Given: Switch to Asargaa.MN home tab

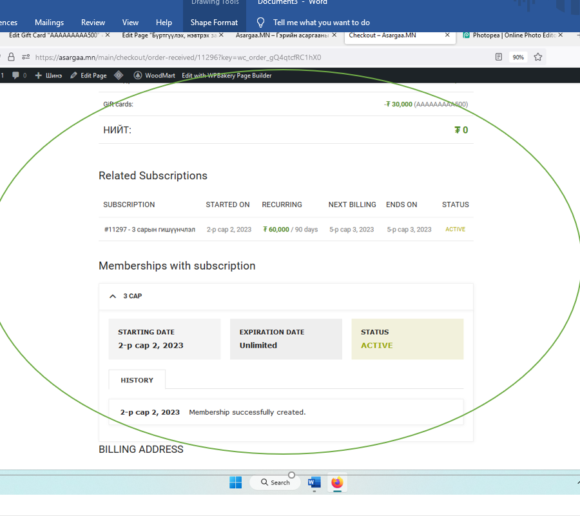Looking at the screenshot, I should click(282, 35).
